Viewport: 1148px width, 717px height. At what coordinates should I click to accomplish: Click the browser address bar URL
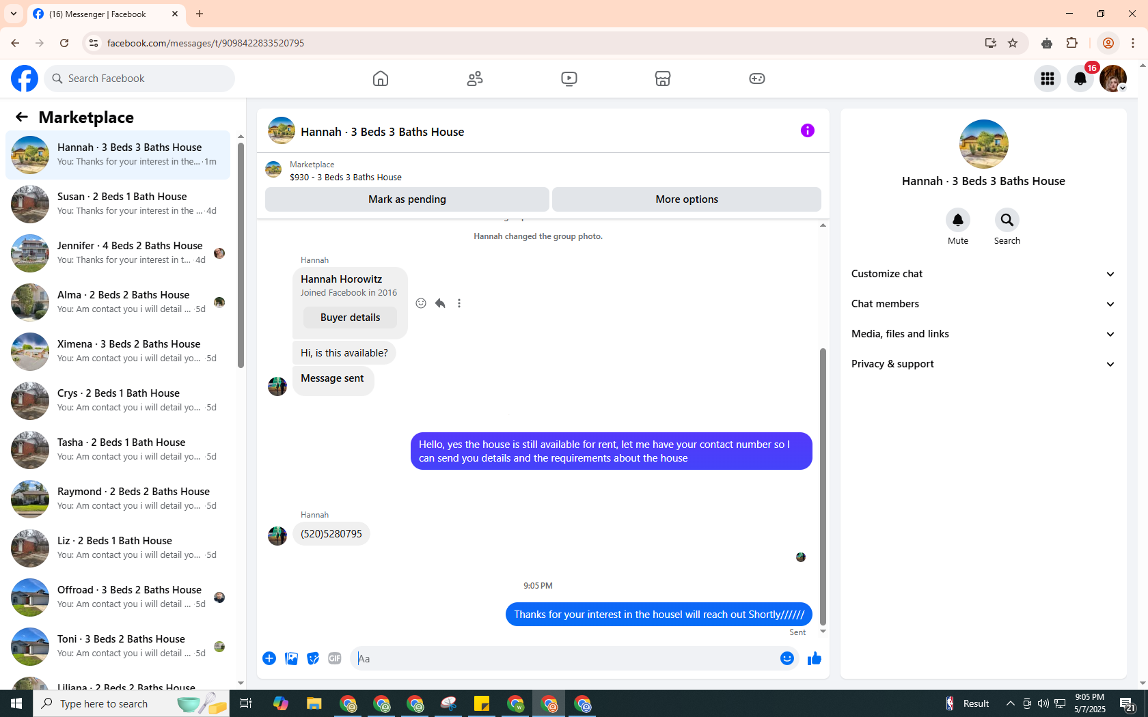pyautogui.click(x=206, y=43)
